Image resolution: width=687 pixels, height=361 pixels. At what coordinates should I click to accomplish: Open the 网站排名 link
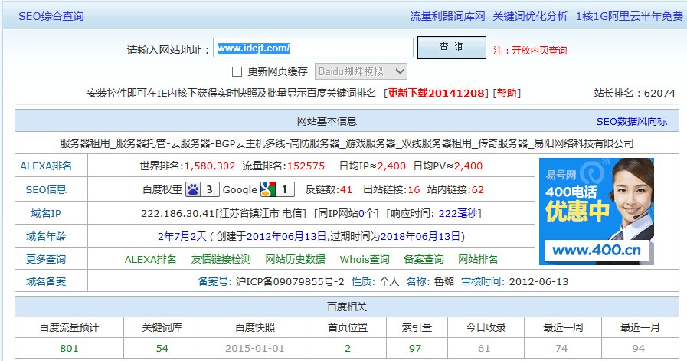pos(478,259)
